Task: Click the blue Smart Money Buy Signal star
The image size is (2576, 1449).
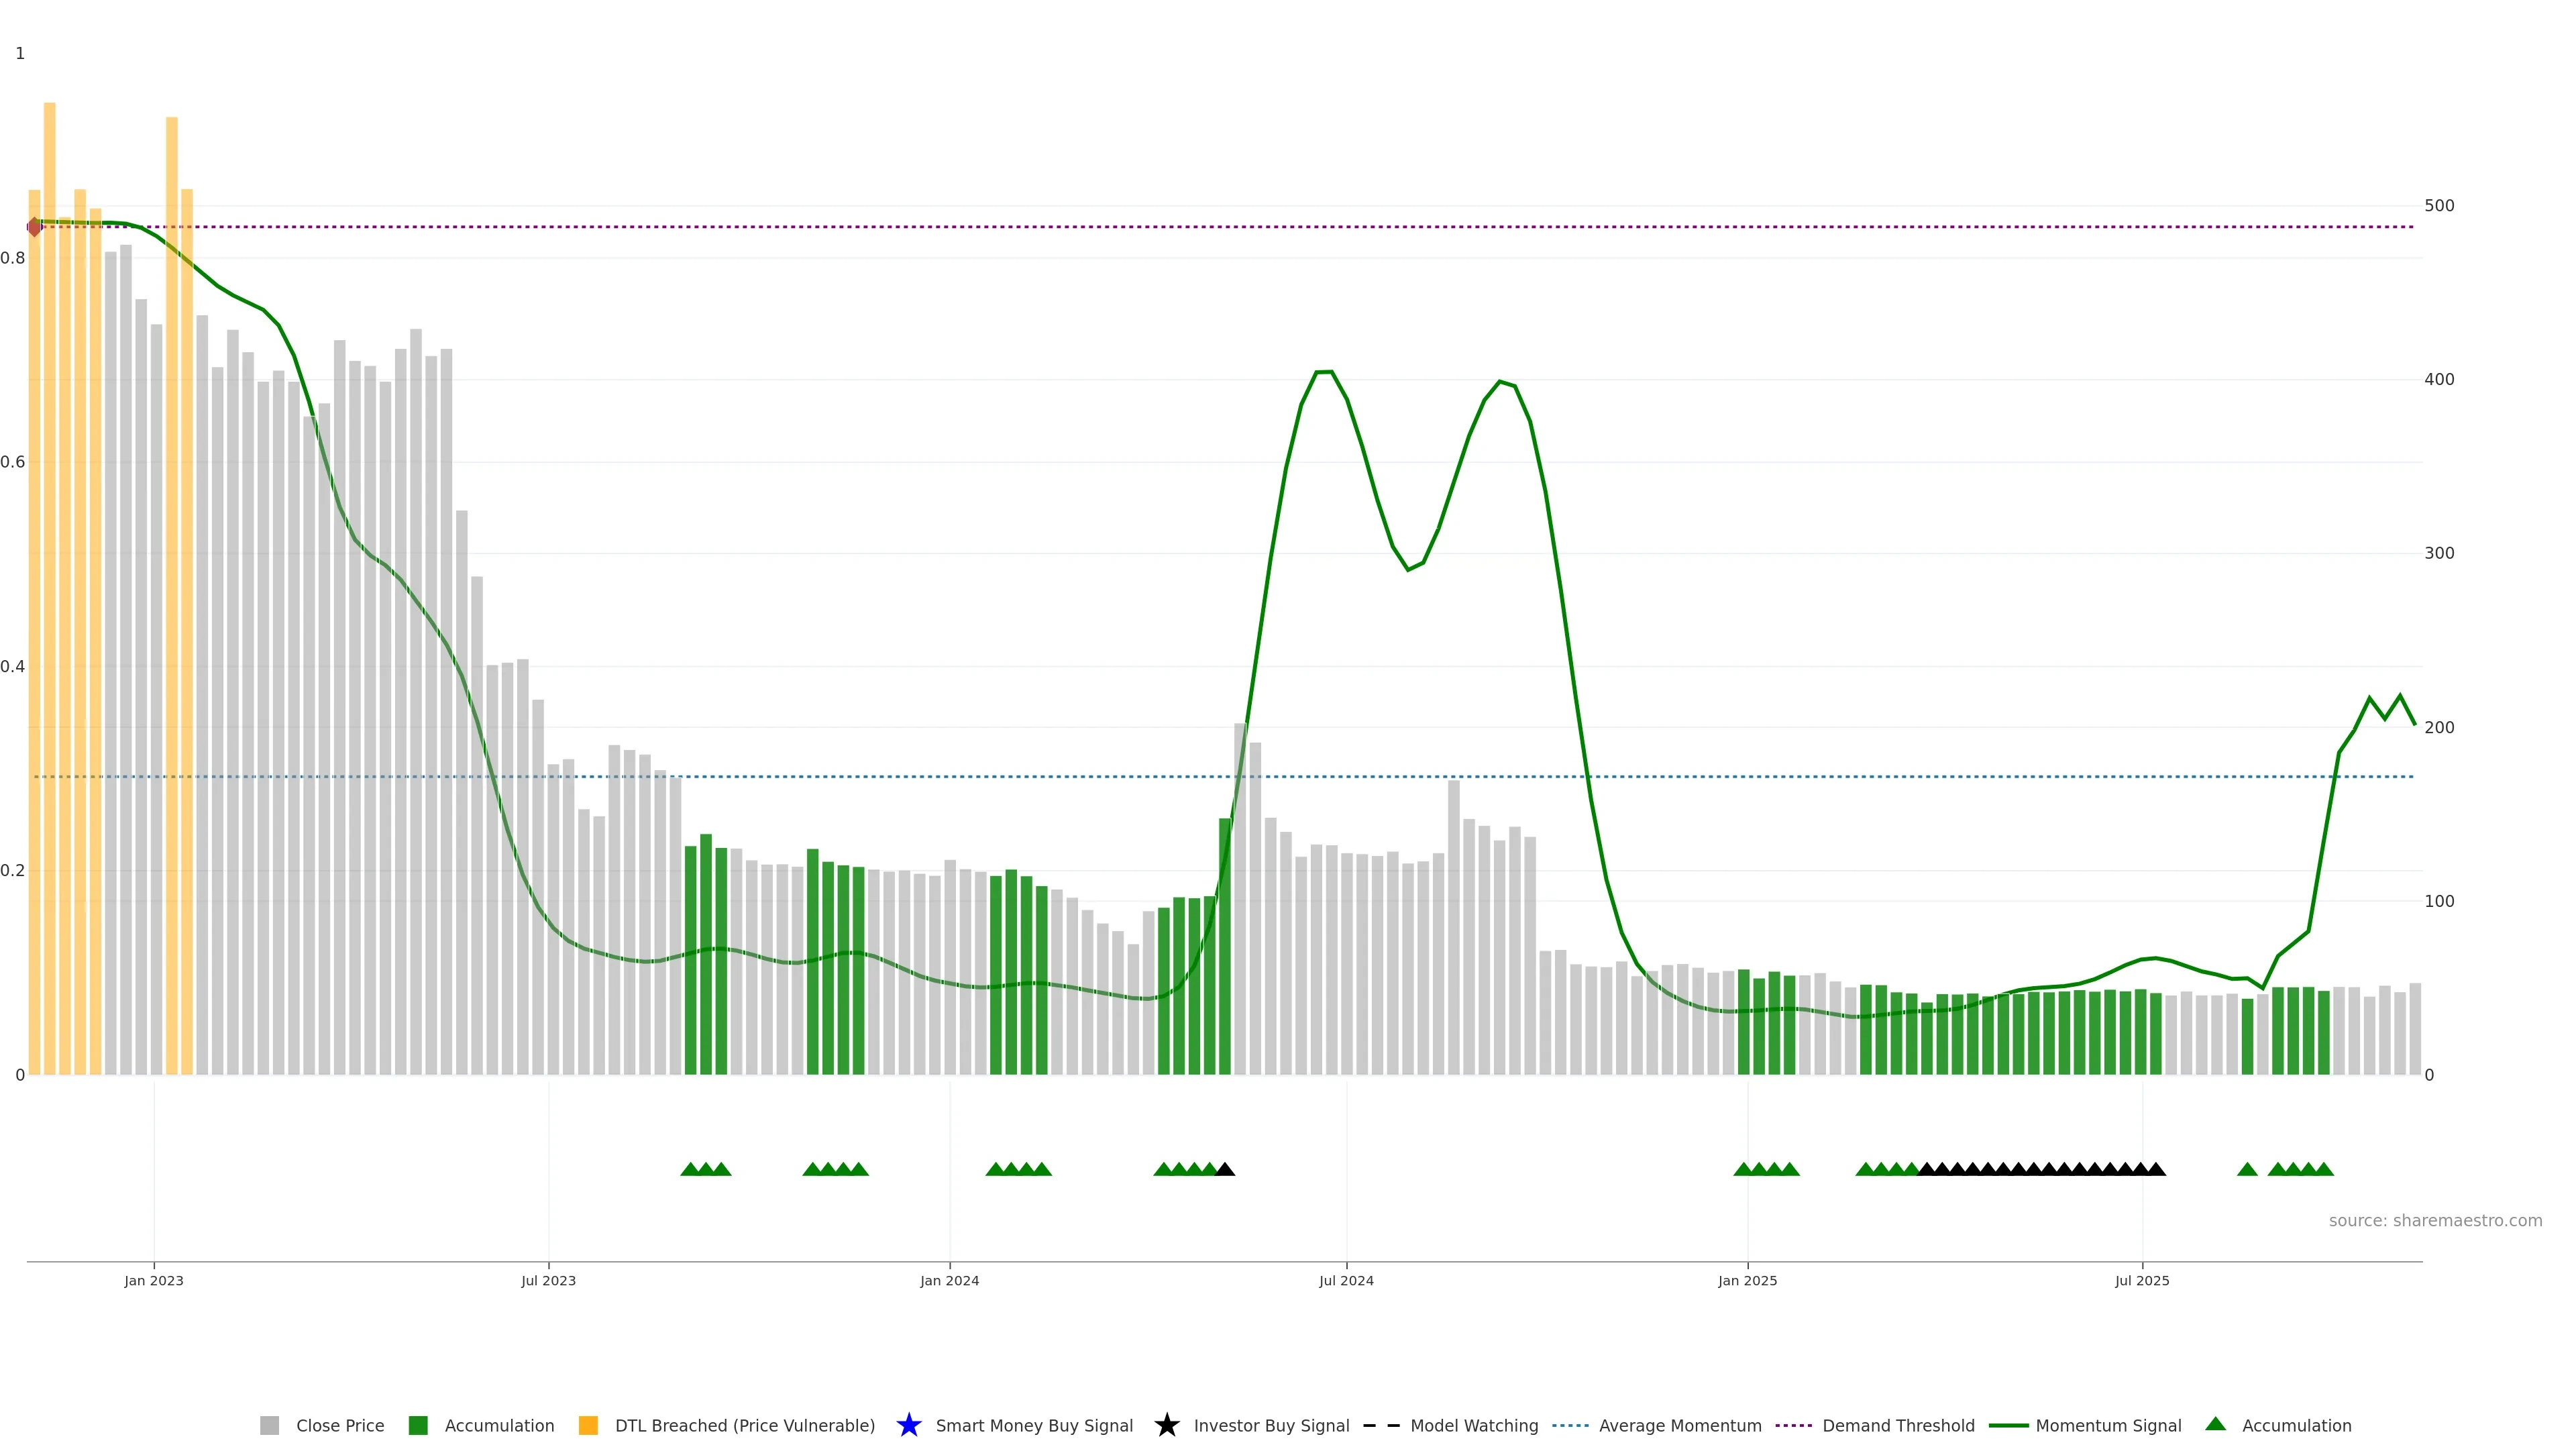Action: click(908, 1425)
